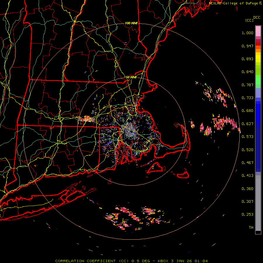
Task: Click the 3 JAN 26 01:04 timestamp
Action: tap(189, 261)
